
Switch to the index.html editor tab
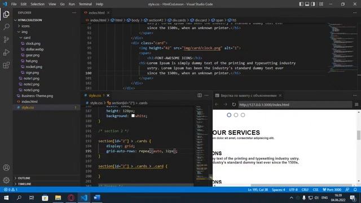(x=96, y=12)
